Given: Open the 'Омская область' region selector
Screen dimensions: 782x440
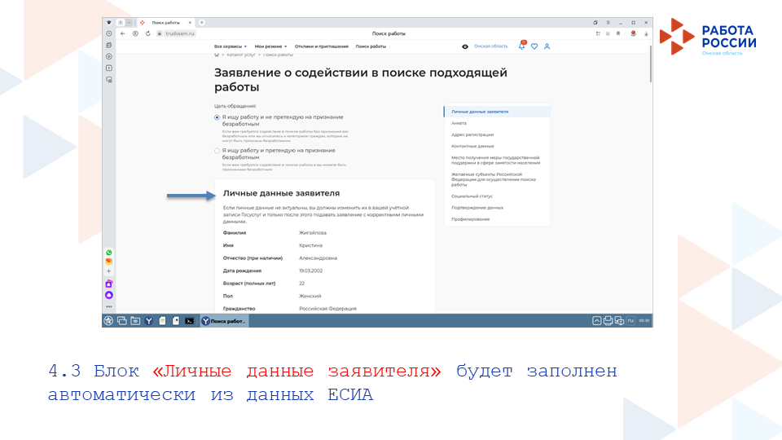Looking at the screenshot, I should 490,46.
